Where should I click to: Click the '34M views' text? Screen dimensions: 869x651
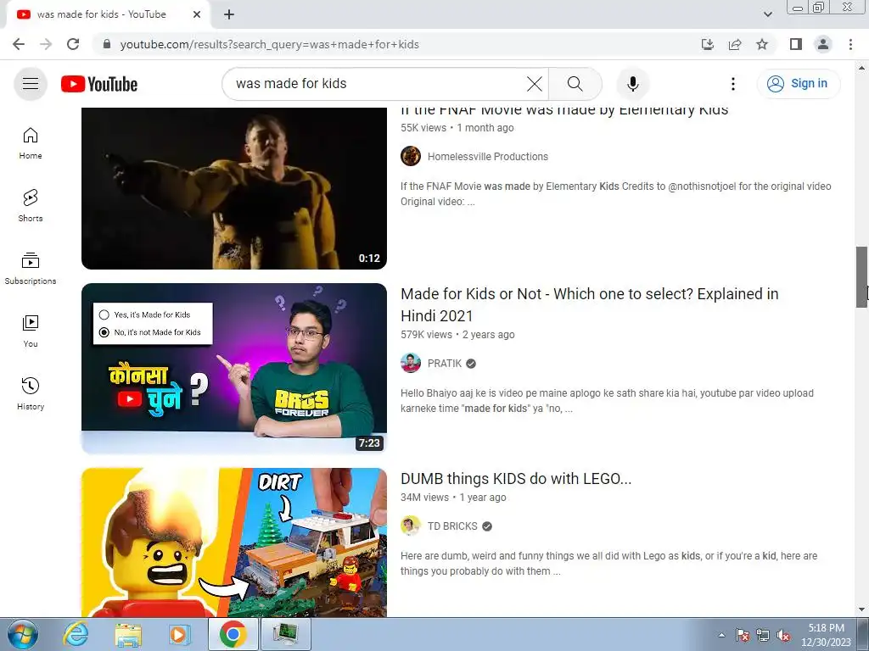[424, 498]
